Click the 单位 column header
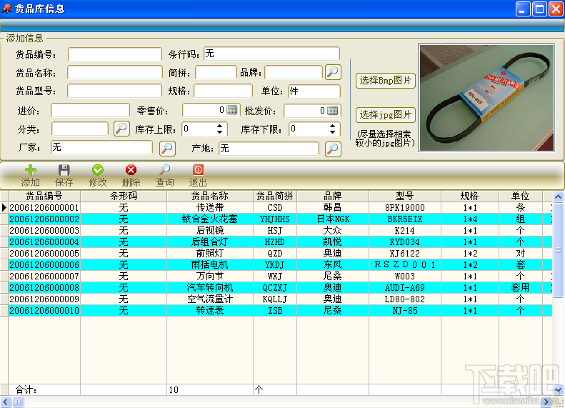 (x=521, y=196)
